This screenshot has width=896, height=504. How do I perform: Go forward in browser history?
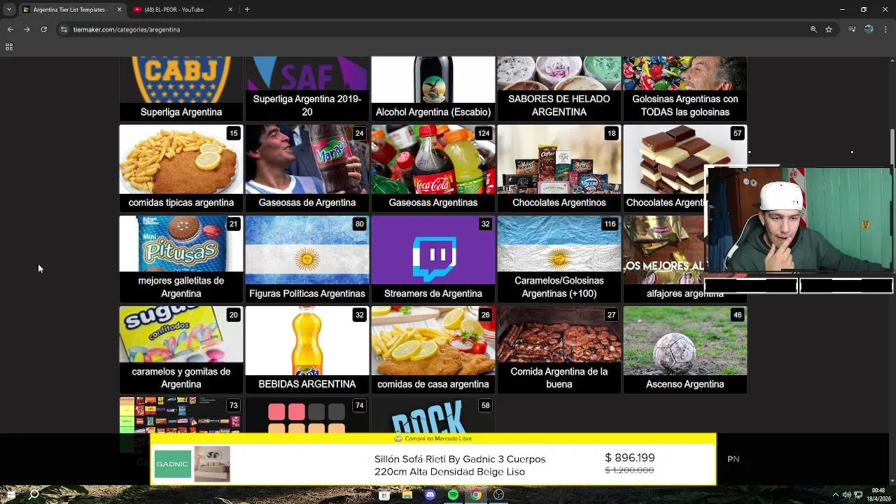coord(27,29)
